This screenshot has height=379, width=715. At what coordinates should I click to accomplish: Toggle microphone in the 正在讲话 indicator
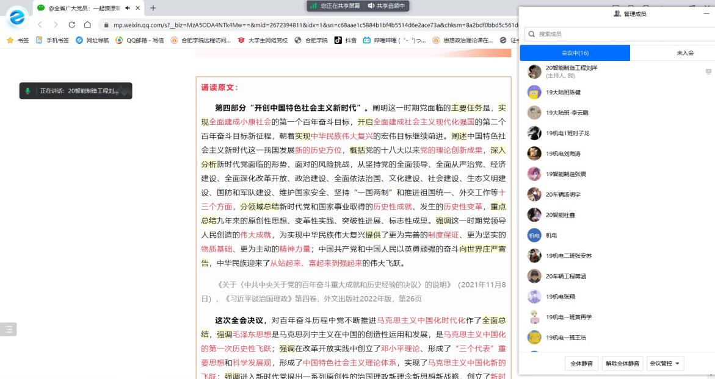tap(27, 91)
